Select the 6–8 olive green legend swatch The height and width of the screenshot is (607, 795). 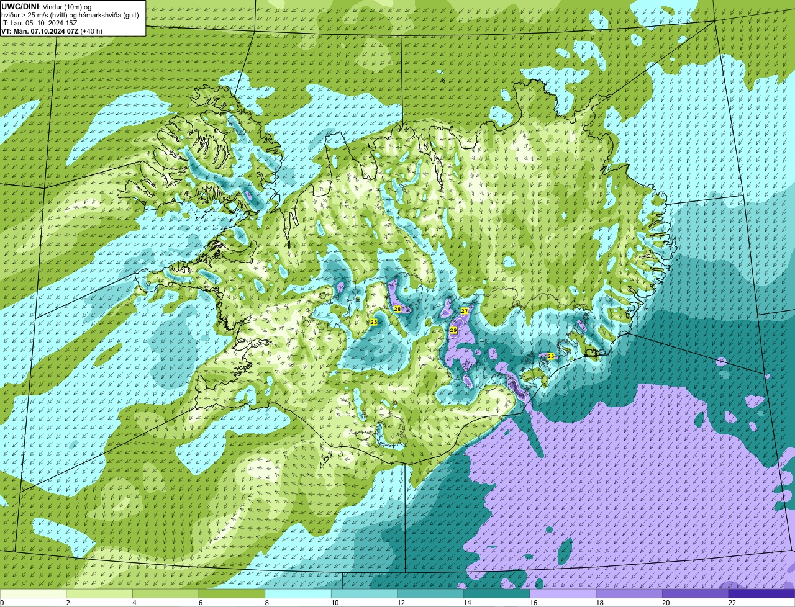click(232, 593)
